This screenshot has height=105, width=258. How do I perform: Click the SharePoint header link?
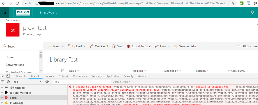point(48,12)
